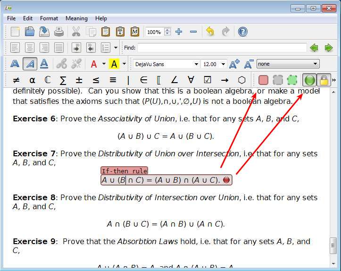Create a new document icon
341x271 pixels.
[15, 32]
